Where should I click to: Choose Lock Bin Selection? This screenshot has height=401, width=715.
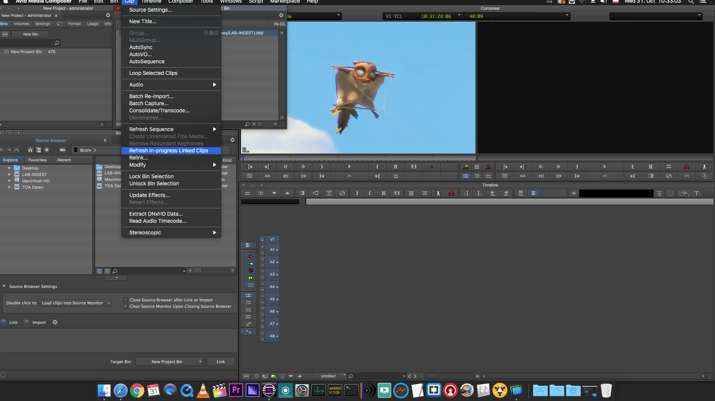171,176
